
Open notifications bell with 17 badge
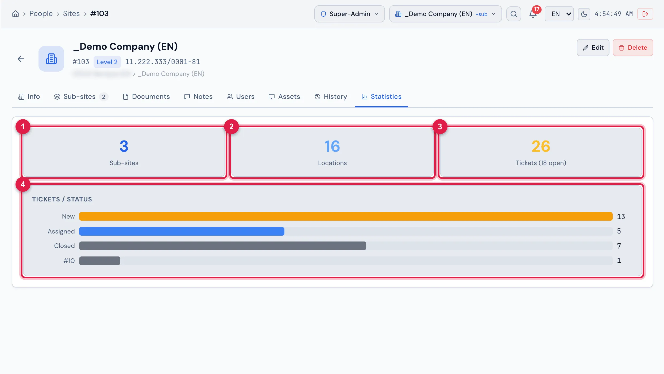533,14
